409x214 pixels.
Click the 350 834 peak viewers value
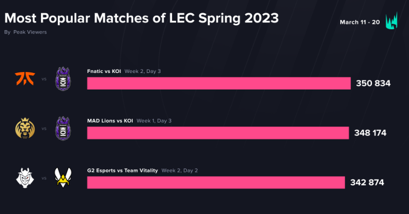373,83
